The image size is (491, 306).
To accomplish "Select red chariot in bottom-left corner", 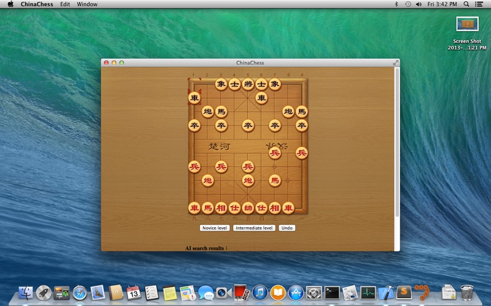I will coord(195,208).
